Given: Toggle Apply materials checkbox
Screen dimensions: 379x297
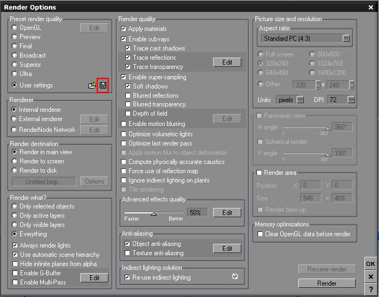Looking at the screenshot, I should click(x=123, y=29).
